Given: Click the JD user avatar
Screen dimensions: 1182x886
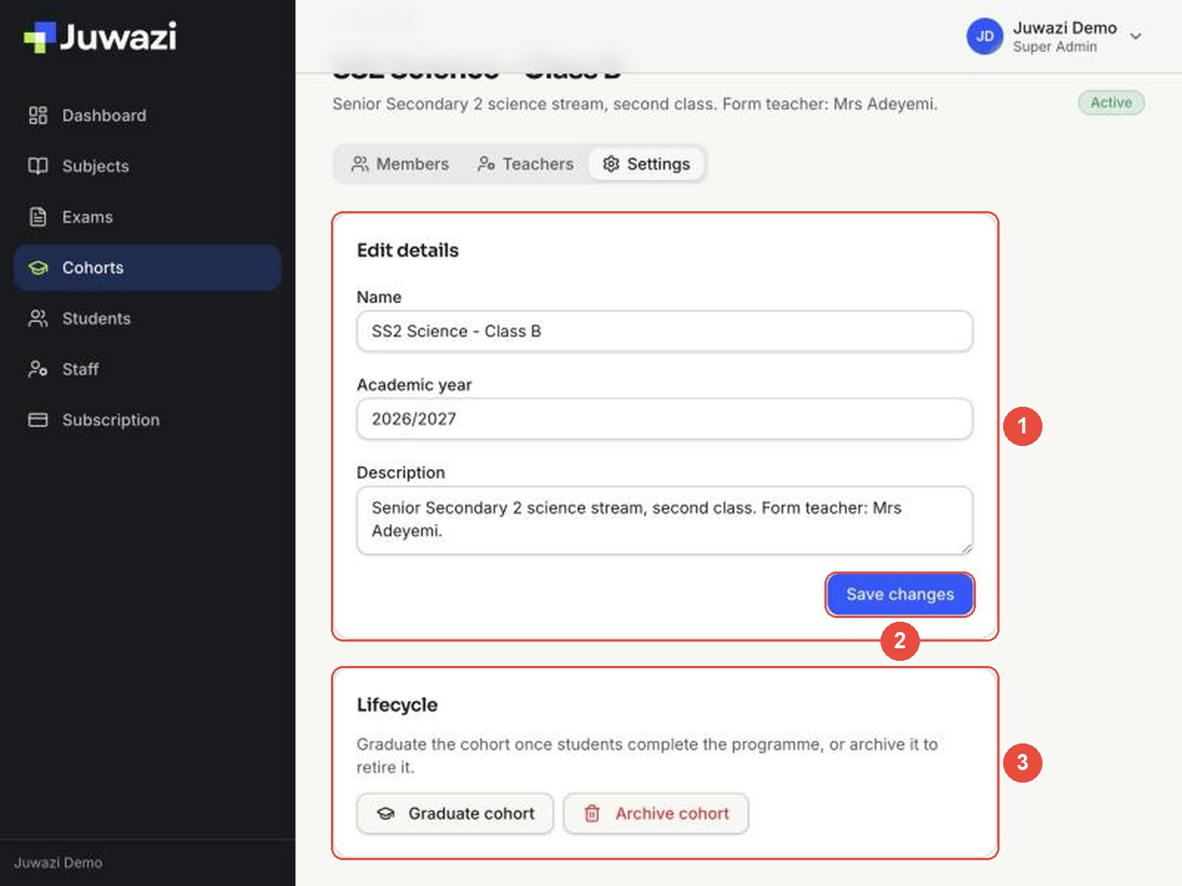Looking at the screenshot, I should pos(985,36).
